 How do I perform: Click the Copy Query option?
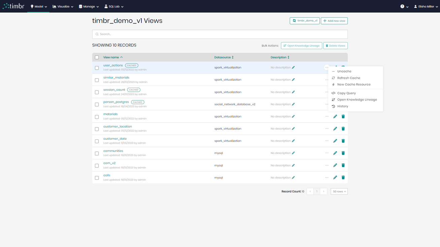347,93
